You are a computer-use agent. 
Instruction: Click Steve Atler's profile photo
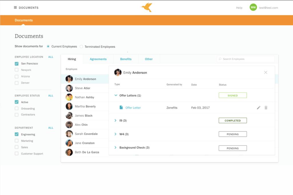(x=69, y=88)
